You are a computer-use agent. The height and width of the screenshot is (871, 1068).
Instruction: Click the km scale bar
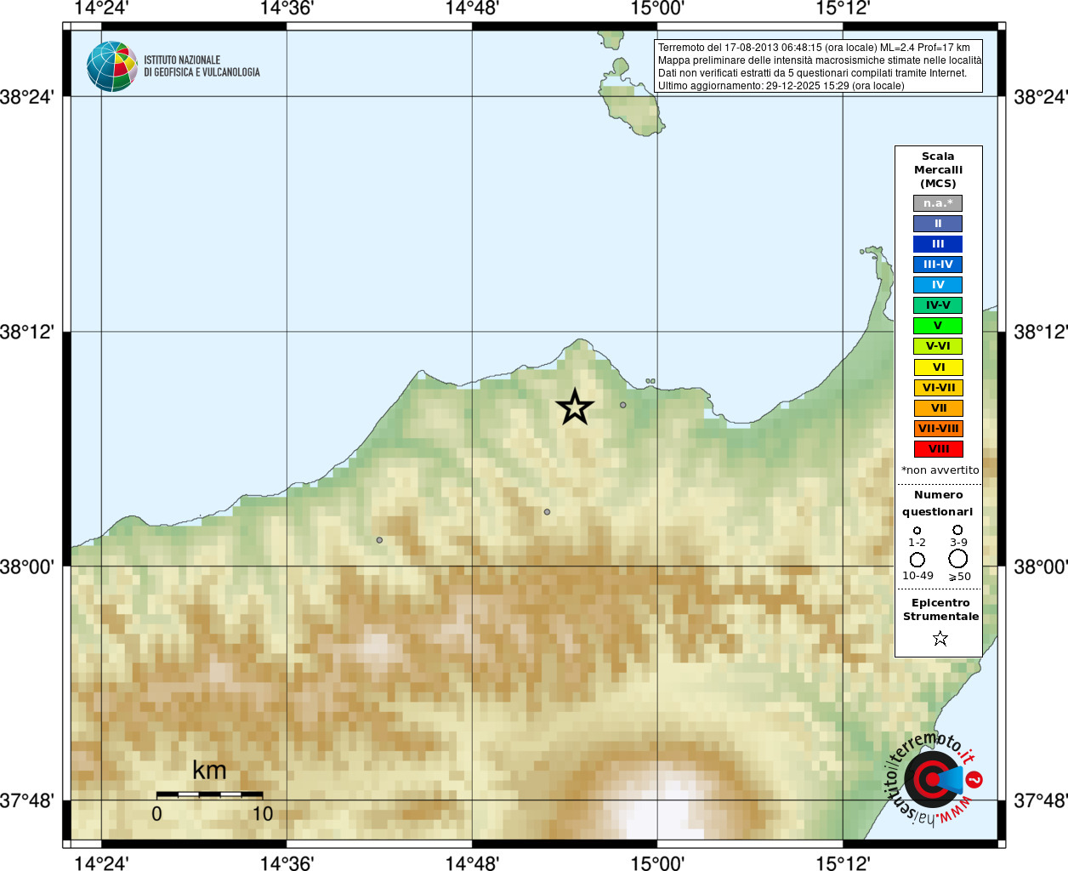[209, 794]
